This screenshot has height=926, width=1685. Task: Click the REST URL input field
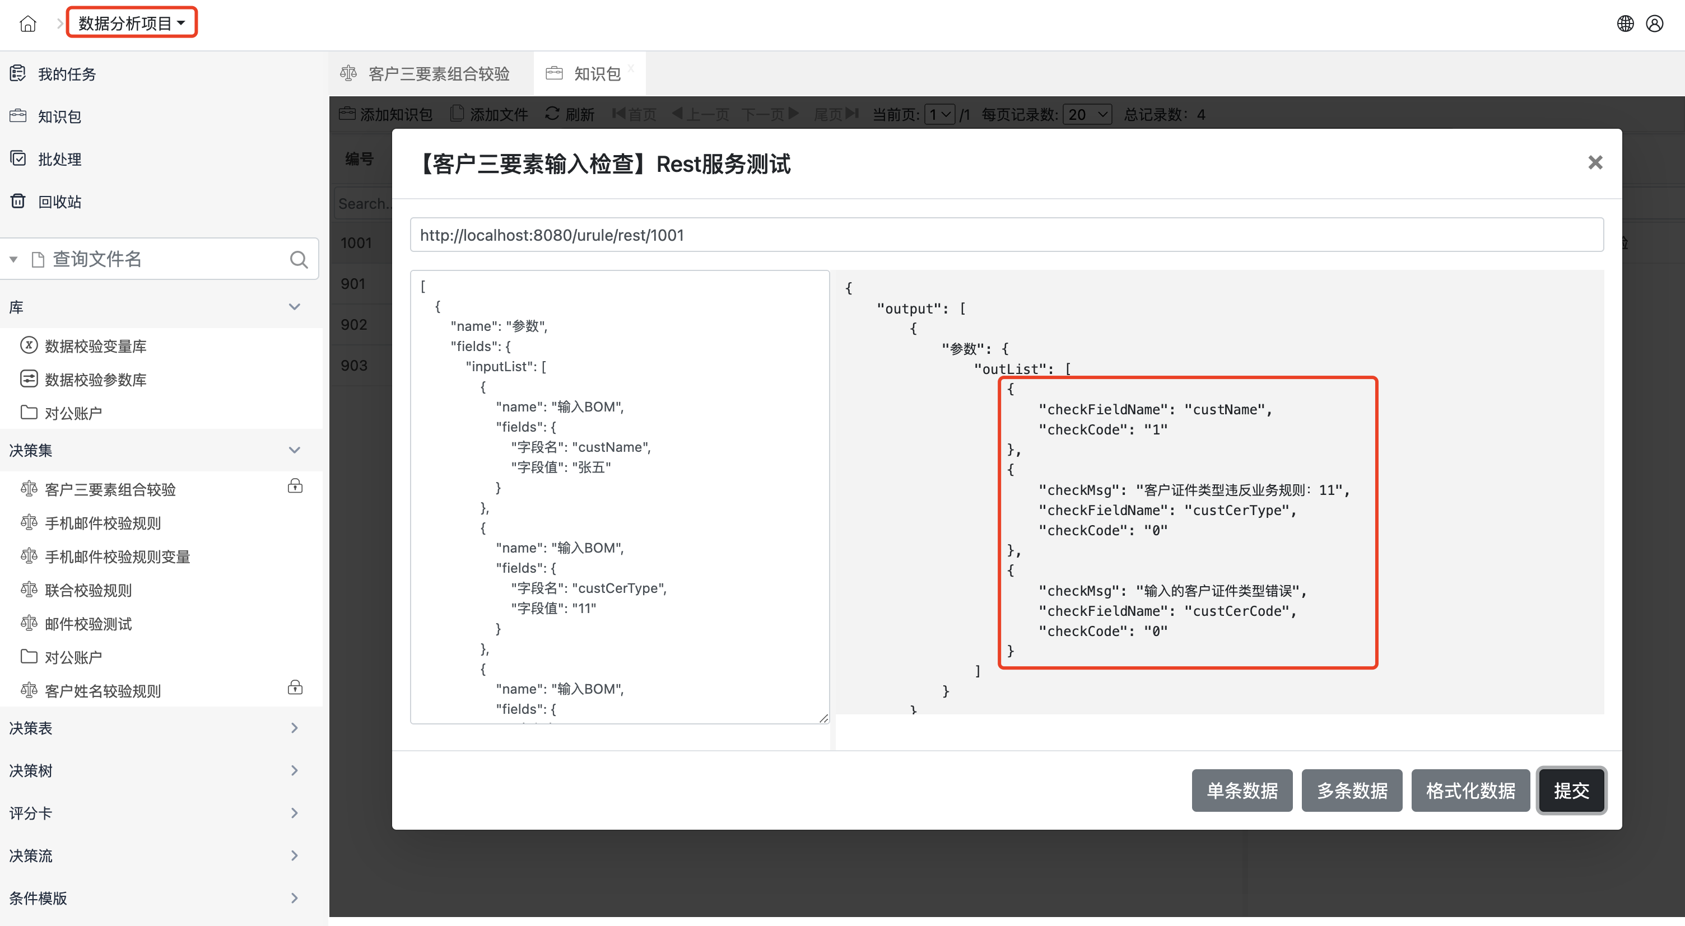(x=1006, y=235)
